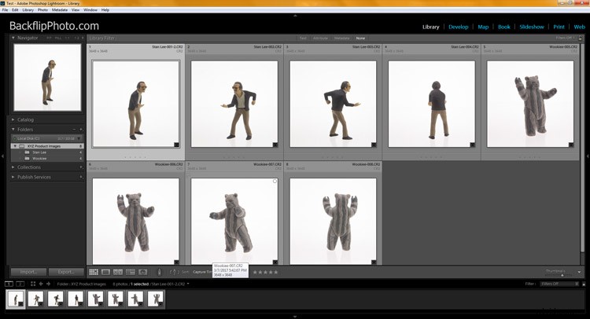
Task: Click the filmstrip grid view icon
Action: coord(33,284)
